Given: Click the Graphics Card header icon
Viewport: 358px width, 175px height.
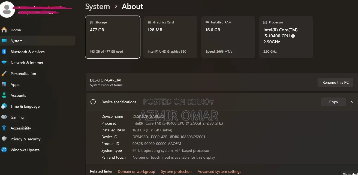Looking at the screenshot, I should point(149,22).
